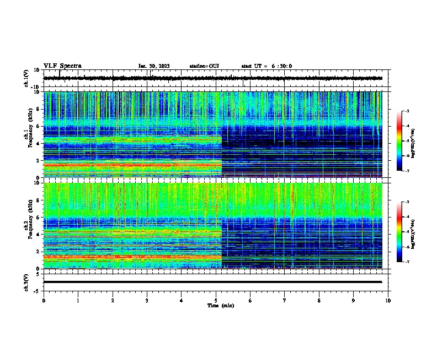Viewport: 437px width, 337px height.
Task: Click the log(PSD) label beside ch.1 colorbar
Action: coord(413,143)
